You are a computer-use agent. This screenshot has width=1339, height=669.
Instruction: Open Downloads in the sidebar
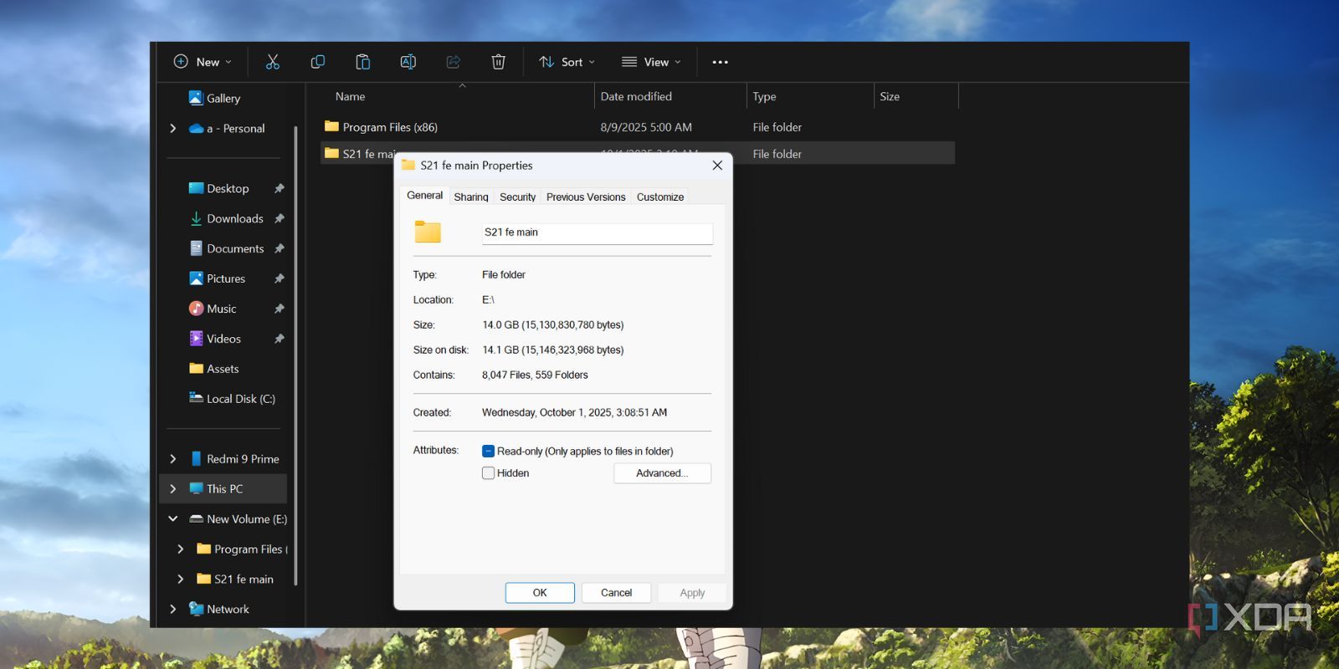point(226,218)
